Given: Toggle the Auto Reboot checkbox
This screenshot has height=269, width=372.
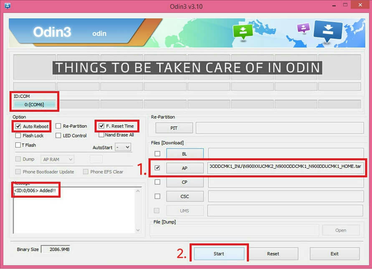Looking at the screenshot, I should click(x=18, y=126).
